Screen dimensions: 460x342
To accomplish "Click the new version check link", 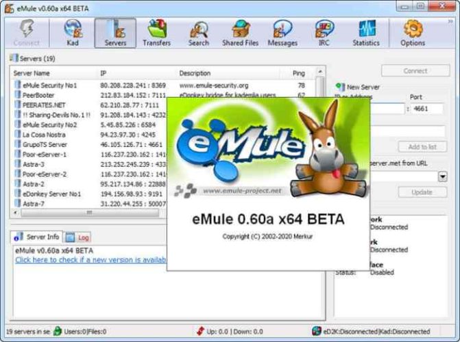I will 90,260.
